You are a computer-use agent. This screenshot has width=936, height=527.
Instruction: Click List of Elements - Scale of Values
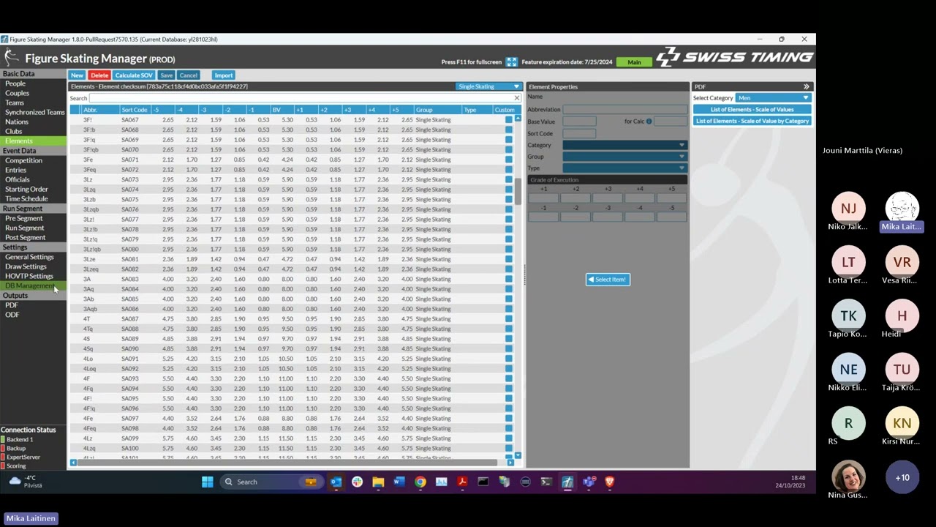tap(752, 110)
